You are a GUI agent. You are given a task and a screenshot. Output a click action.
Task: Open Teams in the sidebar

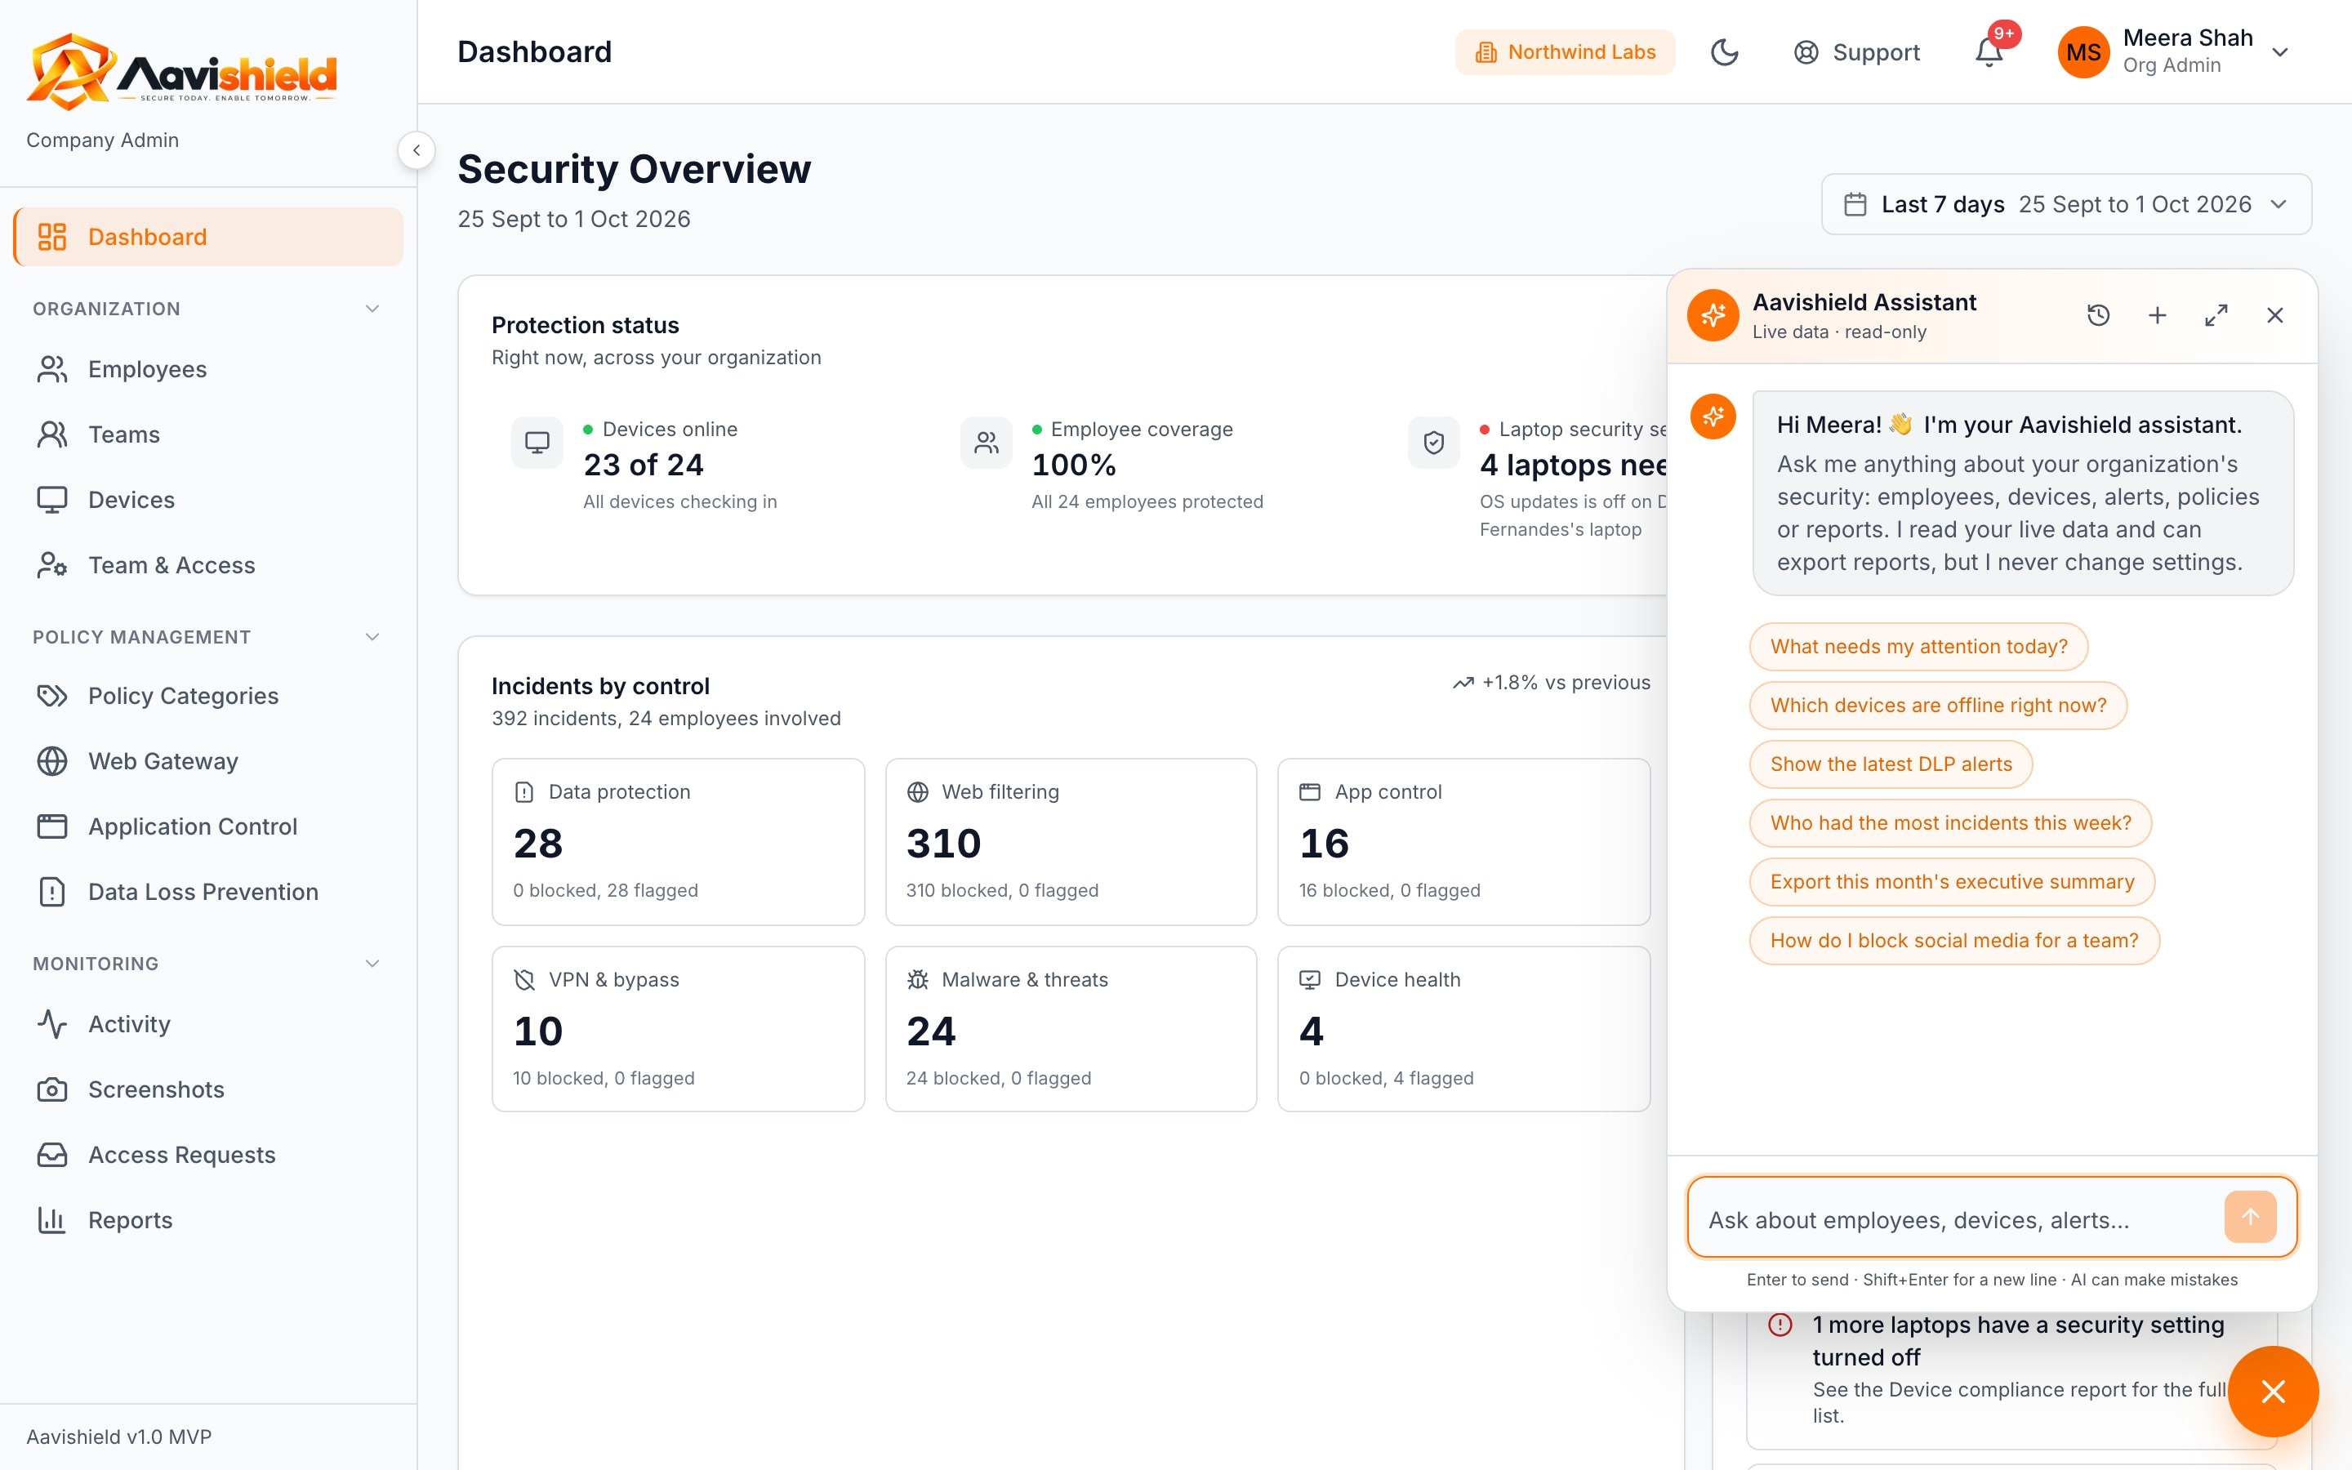tap(208, 434)
